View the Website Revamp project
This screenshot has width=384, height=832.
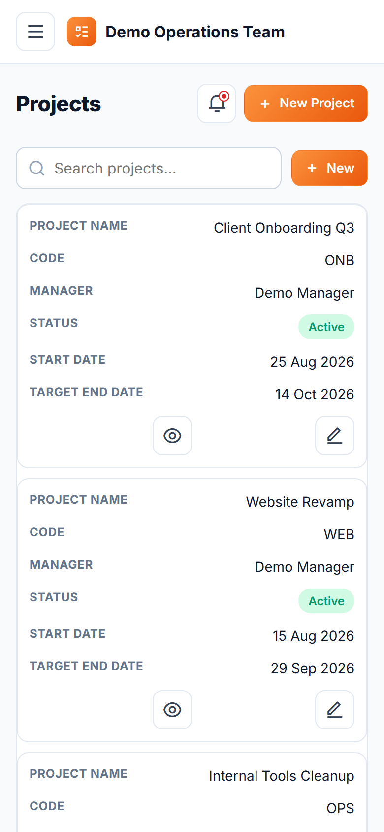point(172,710)
